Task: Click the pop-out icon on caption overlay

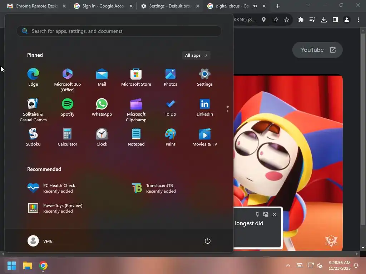Action: tap(266, 214)
